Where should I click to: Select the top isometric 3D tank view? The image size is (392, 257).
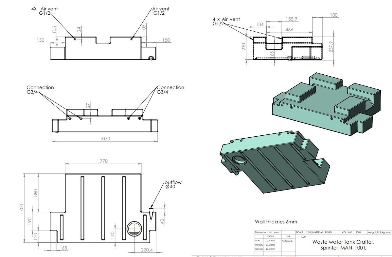326,104
